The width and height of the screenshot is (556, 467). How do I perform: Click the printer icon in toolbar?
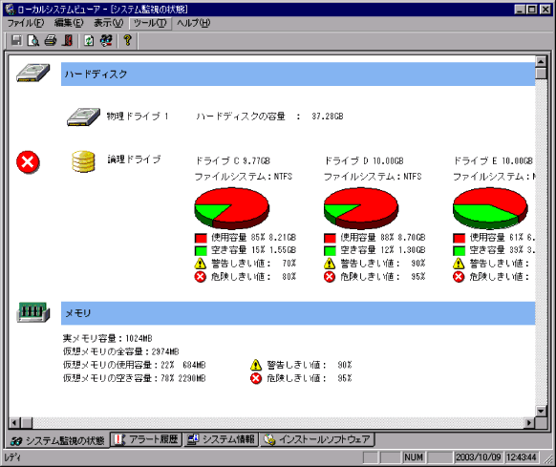coord(51,40)
